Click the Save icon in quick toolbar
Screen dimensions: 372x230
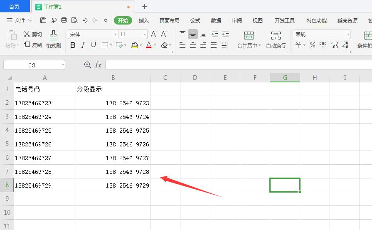pos(43,20)
